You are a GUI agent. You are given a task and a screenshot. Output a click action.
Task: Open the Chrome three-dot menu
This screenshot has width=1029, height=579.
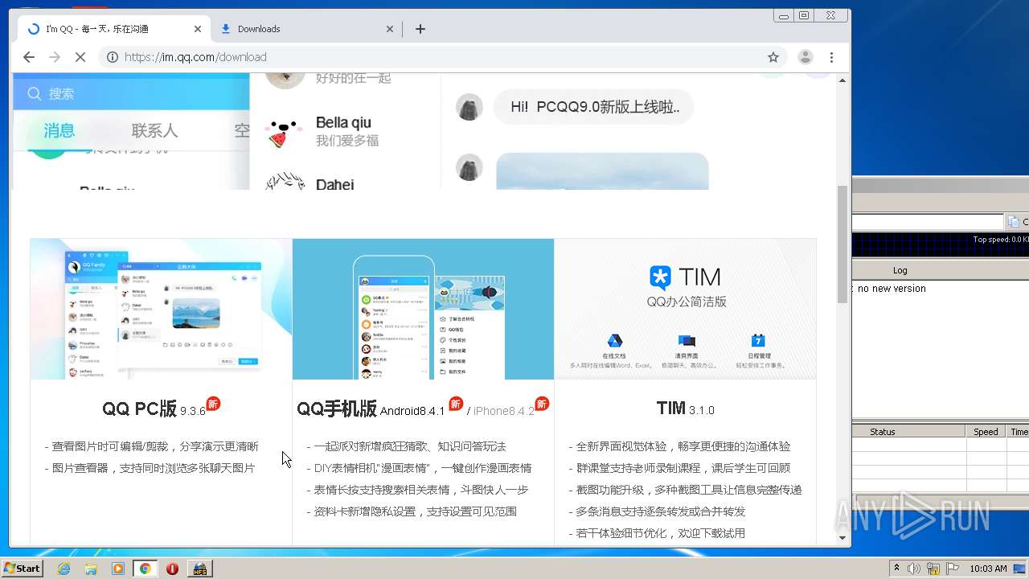click(831, 57)
